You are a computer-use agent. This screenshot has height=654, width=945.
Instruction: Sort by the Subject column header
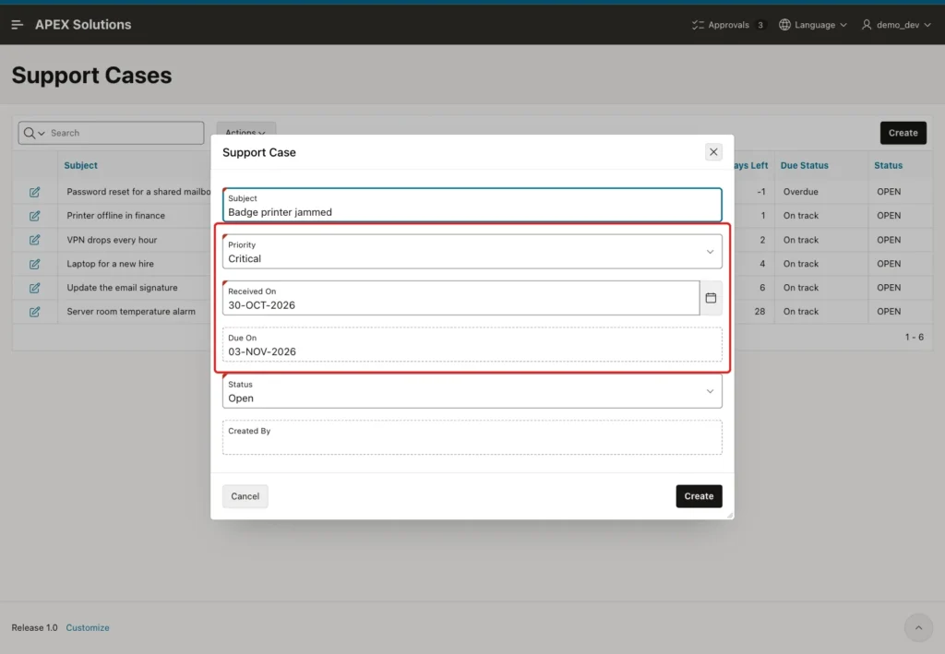pyautogui.click(x=81, y=165)
